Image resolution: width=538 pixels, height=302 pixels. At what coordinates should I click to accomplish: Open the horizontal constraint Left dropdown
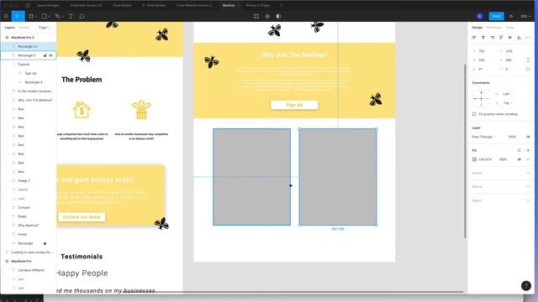(508, 94)
